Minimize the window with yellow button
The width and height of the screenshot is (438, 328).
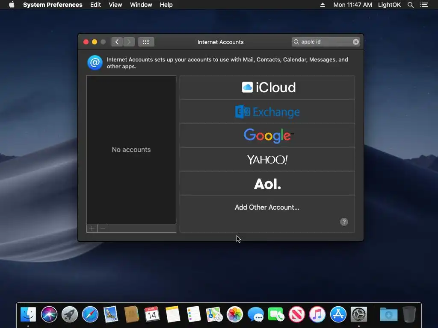[x=95, y=42]
